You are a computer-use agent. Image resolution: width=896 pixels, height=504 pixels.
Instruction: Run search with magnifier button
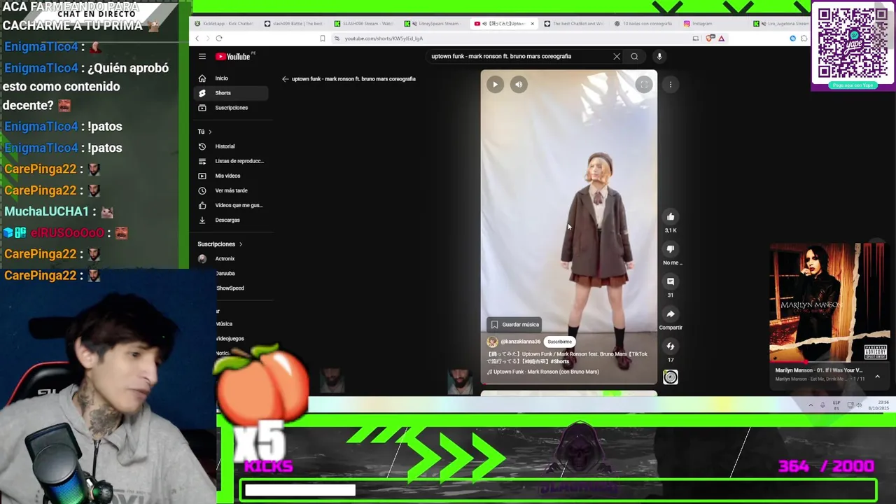[634, 57]
